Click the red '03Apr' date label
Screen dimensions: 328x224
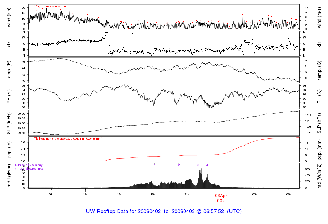pyautogui.click(x=221, y=196)
